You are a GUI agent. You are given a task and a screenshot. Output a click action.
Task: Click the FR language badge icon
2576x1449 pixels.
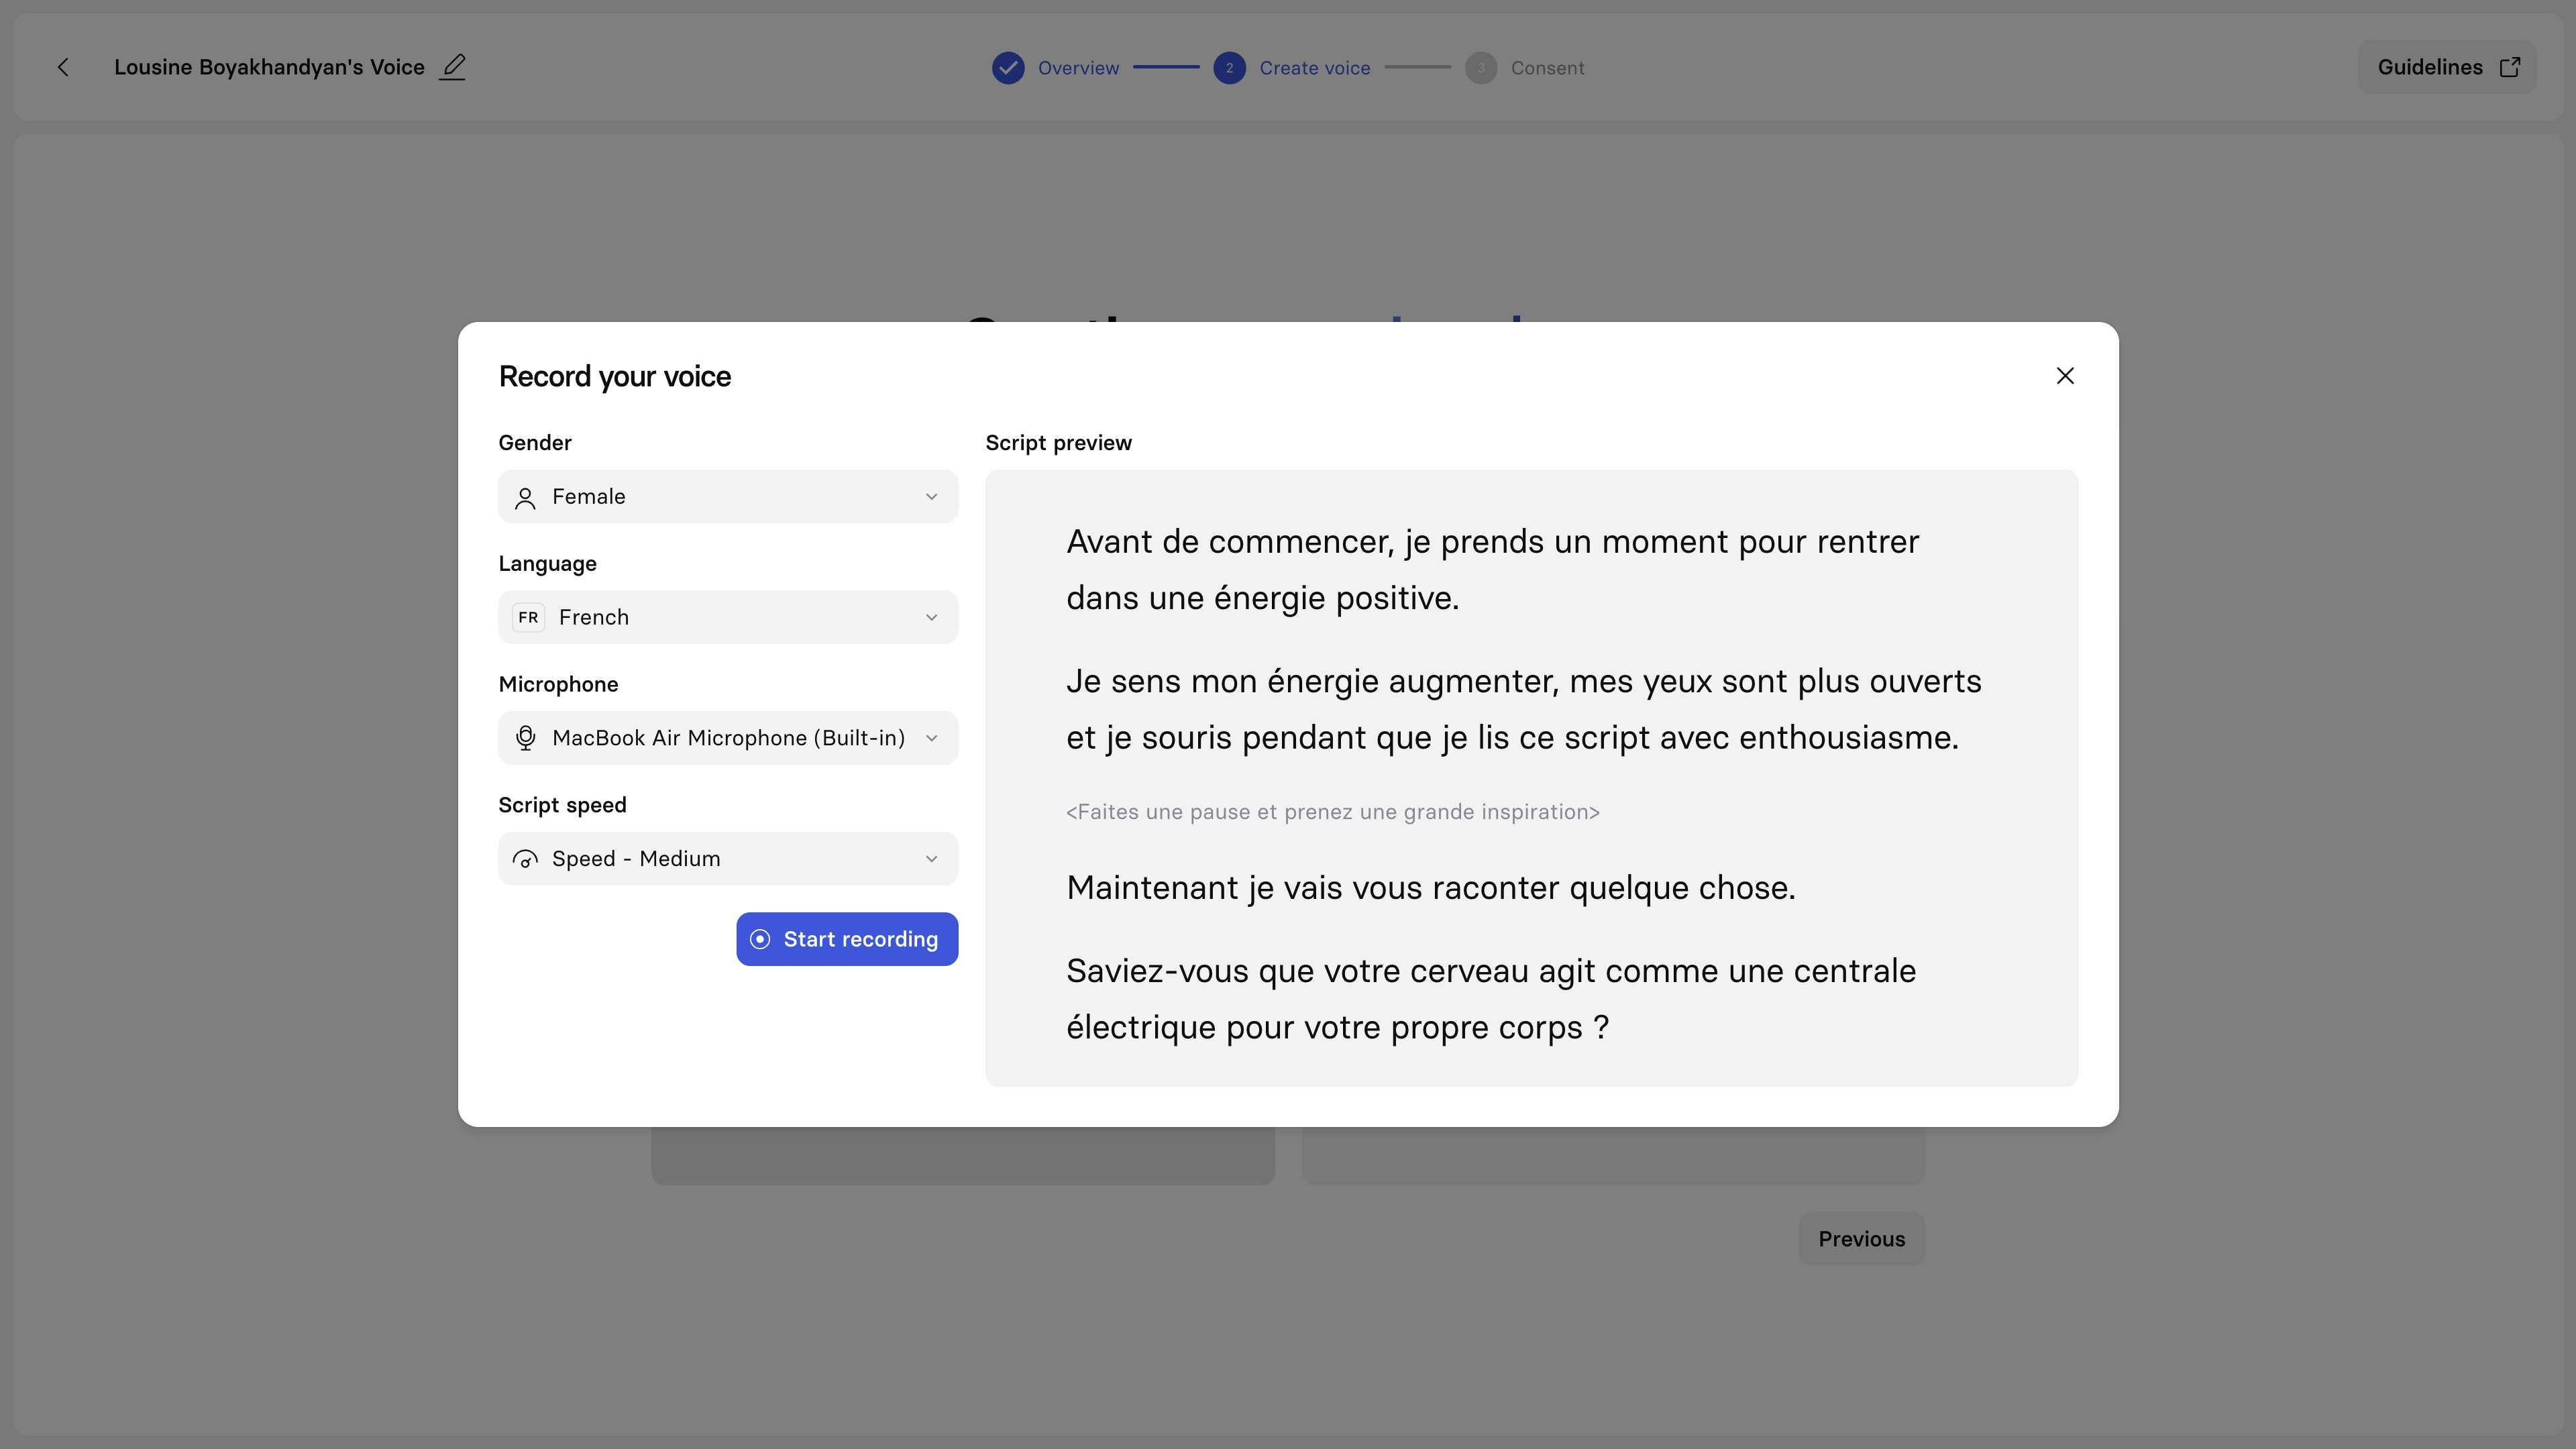click(x=528, y=617)
